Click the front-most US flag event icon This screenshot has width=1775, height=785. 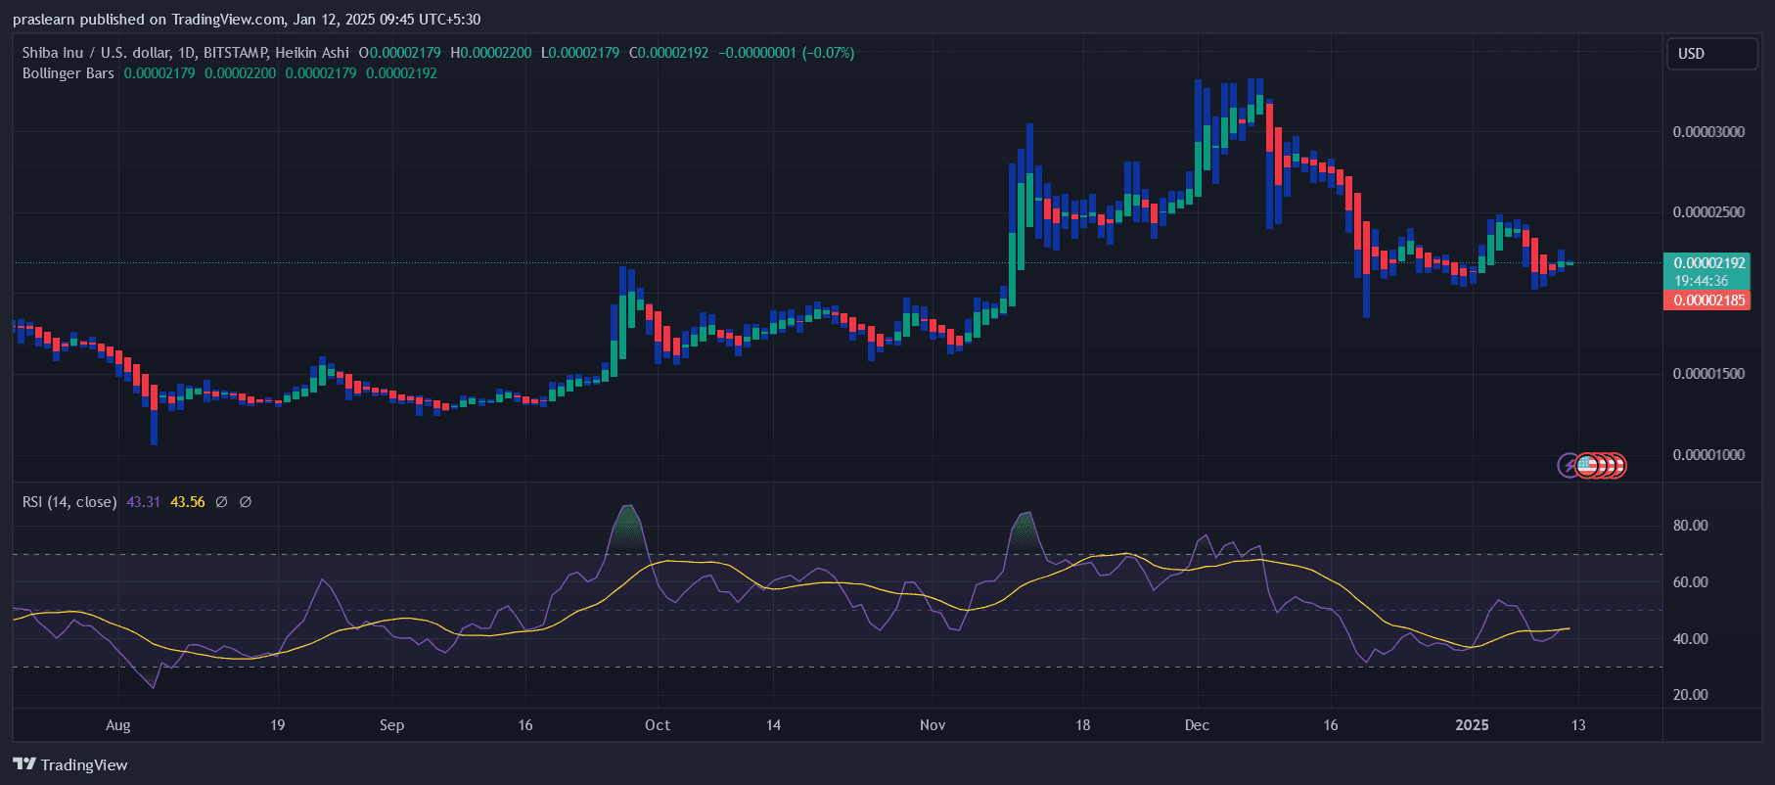click(x=1587, y=466)
